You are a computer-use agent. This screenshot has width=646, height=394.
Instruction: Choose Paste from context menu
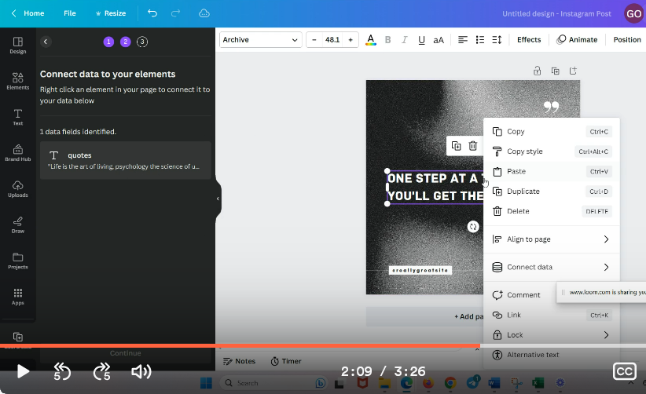click(552, 172)
